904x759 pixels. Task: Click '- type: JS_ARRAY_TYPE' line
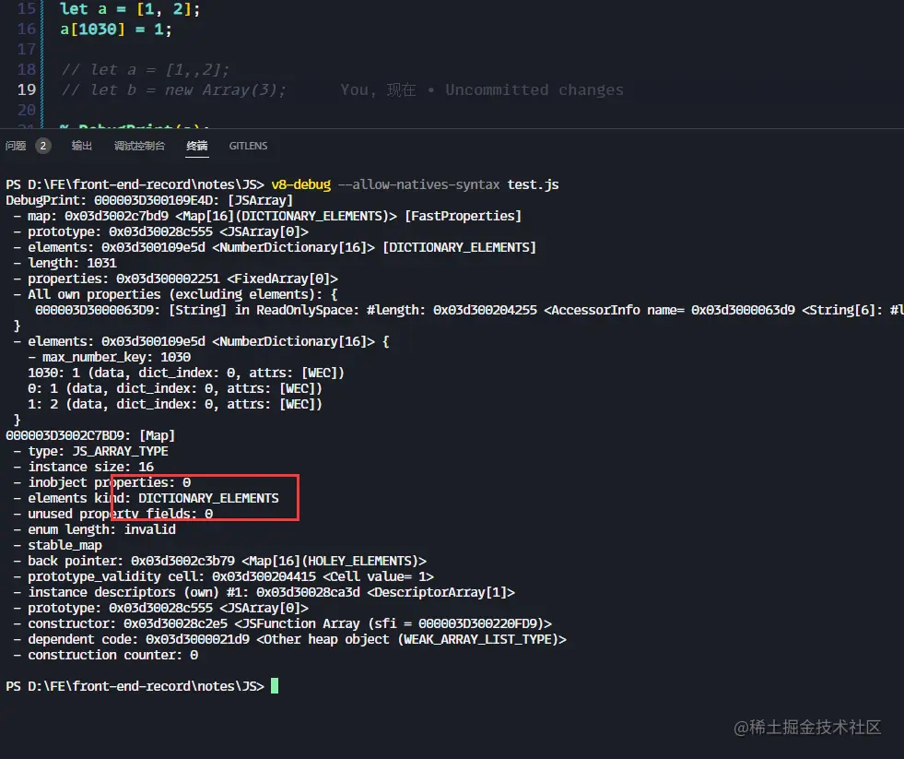click(90, 451)
